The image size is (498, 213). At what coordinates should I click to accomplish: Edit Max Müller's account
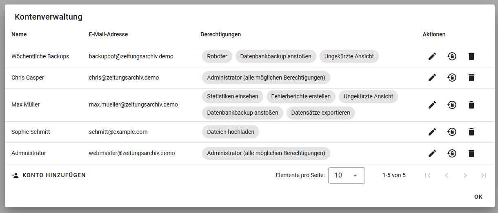pos(432,105)
